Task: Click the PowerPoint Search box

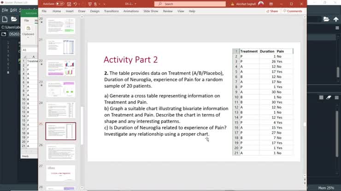Action: click(x=190, y=4)
